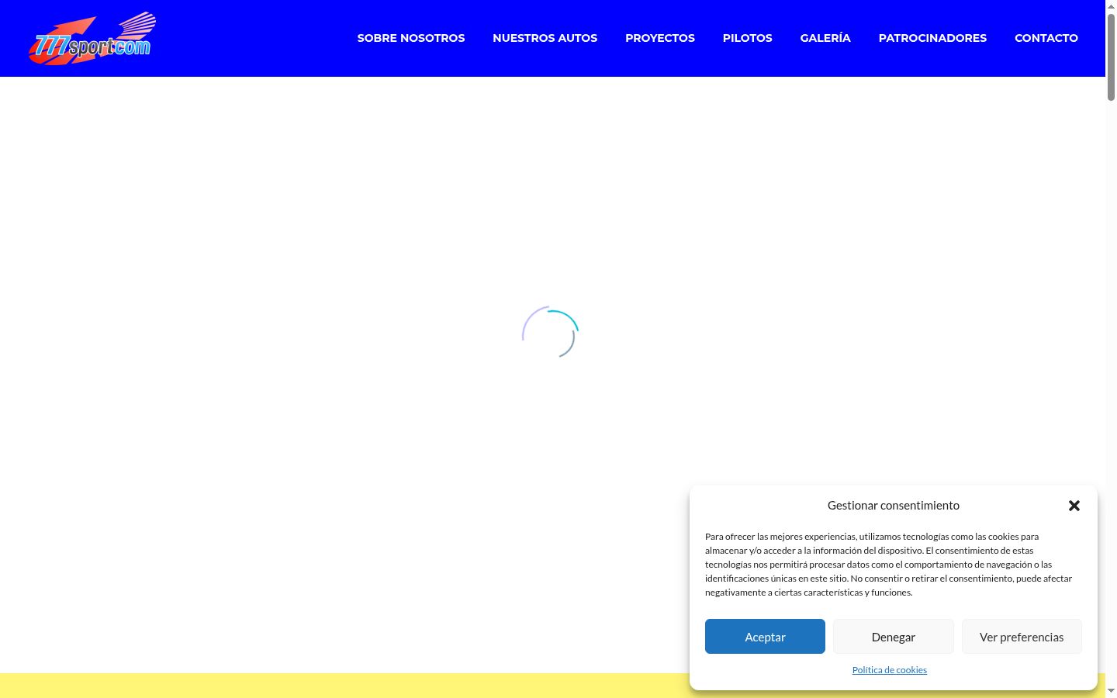Click the scrollbar up arrow

pyautogui.click(x=1111, y=6)
